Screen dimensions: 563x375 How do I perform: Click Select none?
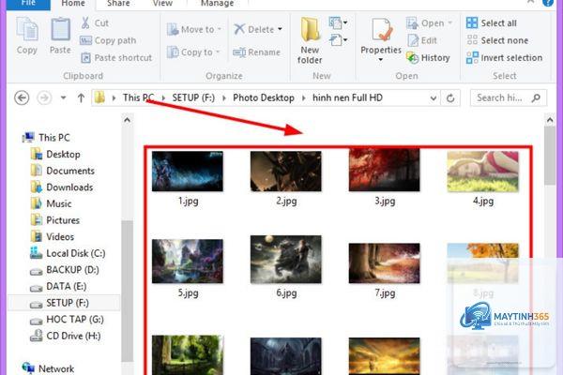pyautogui.click(x=497, y=40)
